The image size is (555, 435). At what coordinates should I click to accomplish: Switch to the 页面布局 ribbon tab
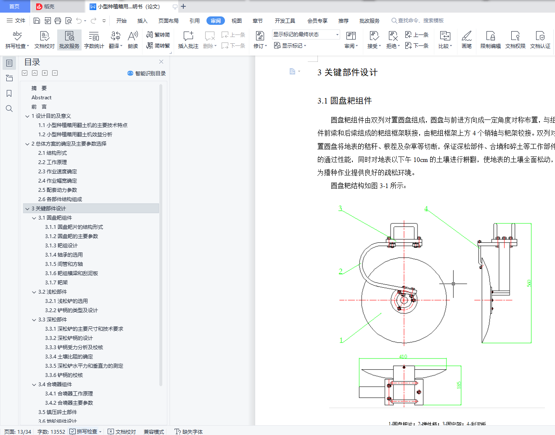click(x=169, y=21)
